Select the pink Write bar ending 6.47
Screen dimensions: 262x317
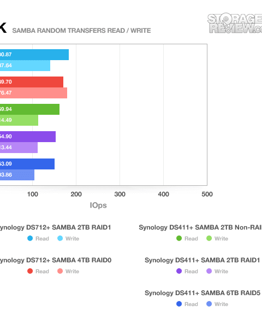pyautogui.click(x=33, y=93)
